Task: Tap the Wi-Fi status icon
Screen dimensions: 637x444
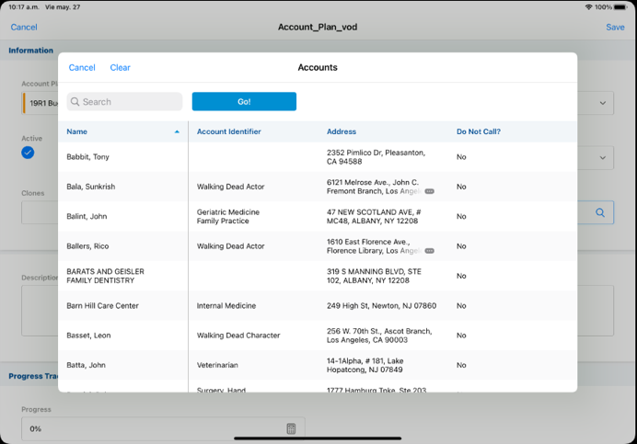Action: pyautogui.click(x=588, y=6)
